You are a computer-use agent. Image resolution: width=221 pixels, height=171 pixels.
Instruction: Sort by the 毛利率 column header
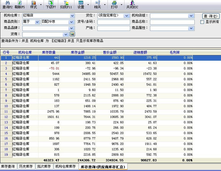pos(175,52)
